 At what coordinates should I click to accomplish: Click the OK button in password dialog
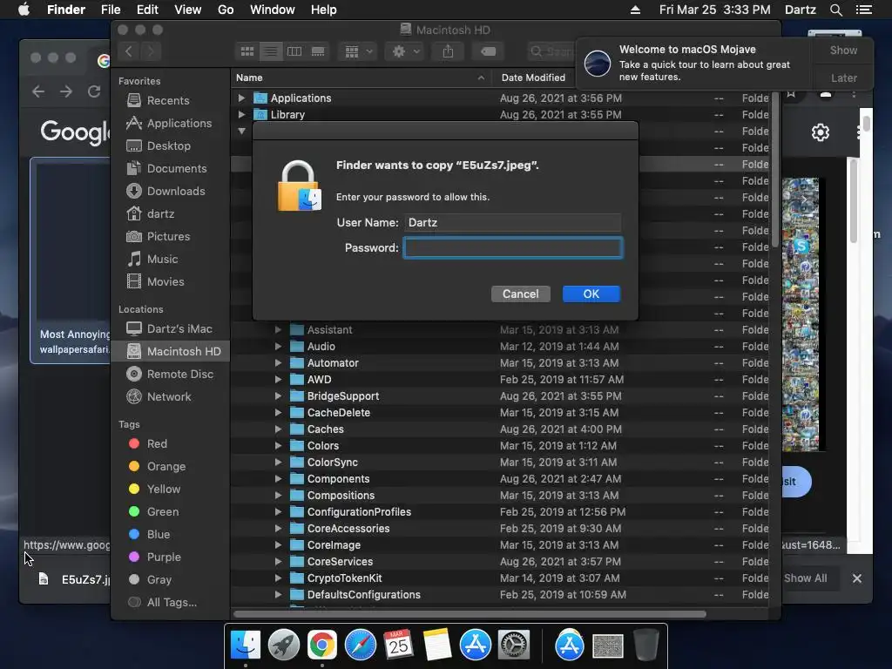pos(591,294)
